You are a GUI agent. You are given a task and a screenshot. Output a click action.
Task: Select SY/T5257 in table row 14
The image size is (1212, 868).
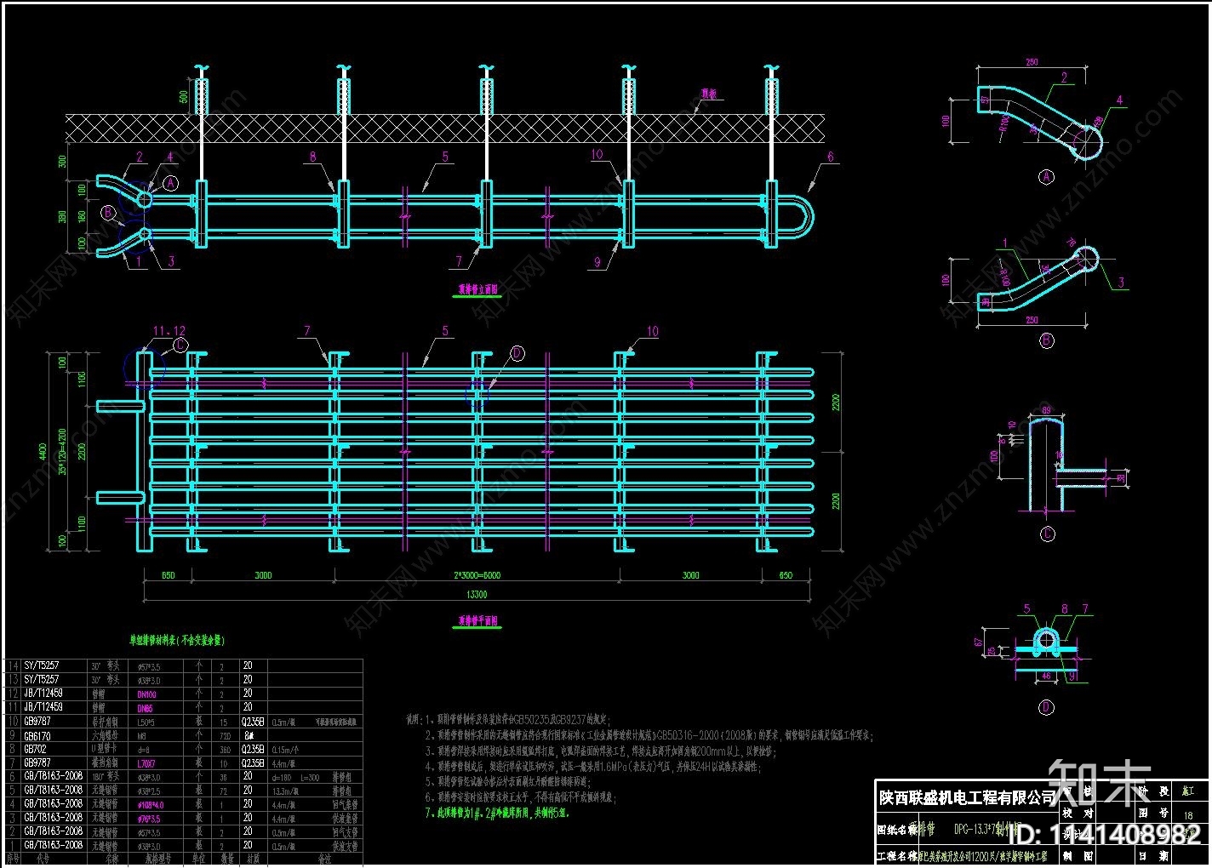click(x=42, y=665)
